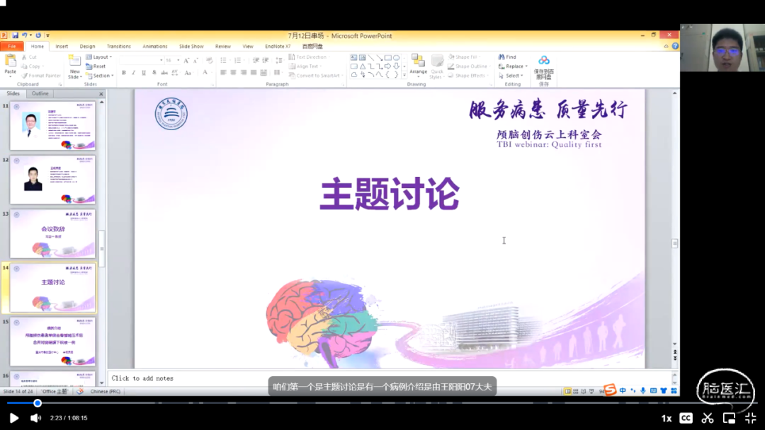The height and width of the screenshot is (430, 765).
Task: Click the Normal view icon in status bar
Action: [567, 391]
